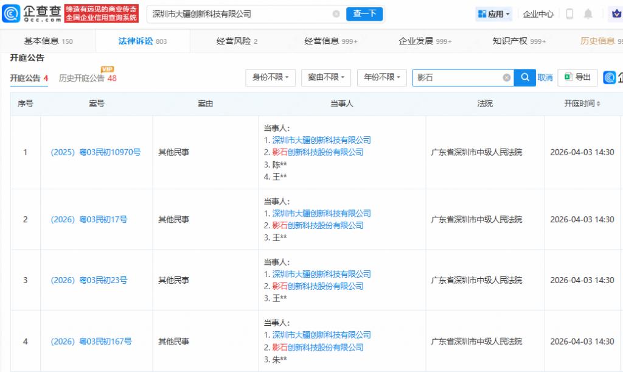
Task: Click the 查一下 search button
Action: 364,14
